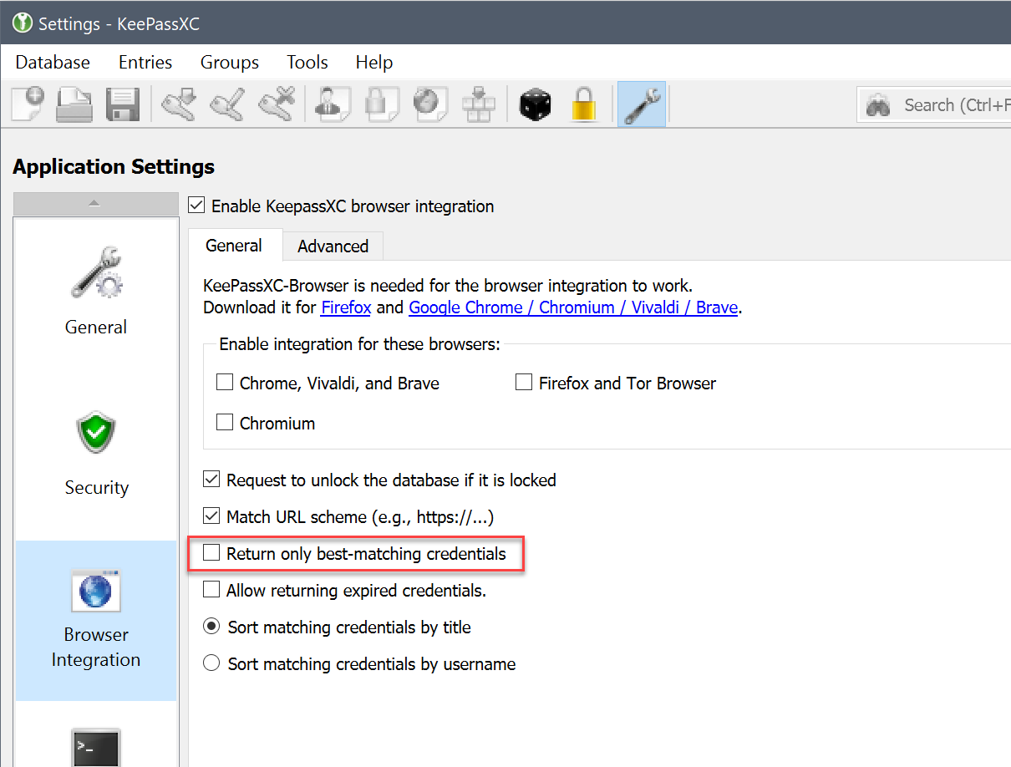Open an existing database from the toolbar
Viewport: 1011px width, 767px height.
click(74, 104)
